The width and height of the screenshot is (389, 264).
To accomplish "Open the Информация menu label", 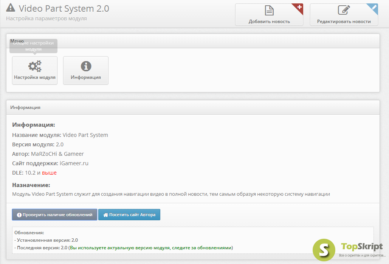I will tap(86, 77).
